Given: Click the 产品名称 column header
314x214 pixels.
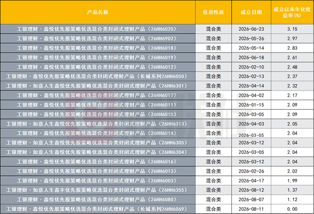Looking at the screenshot, I should pyautogui.click(x=98, y=12).
